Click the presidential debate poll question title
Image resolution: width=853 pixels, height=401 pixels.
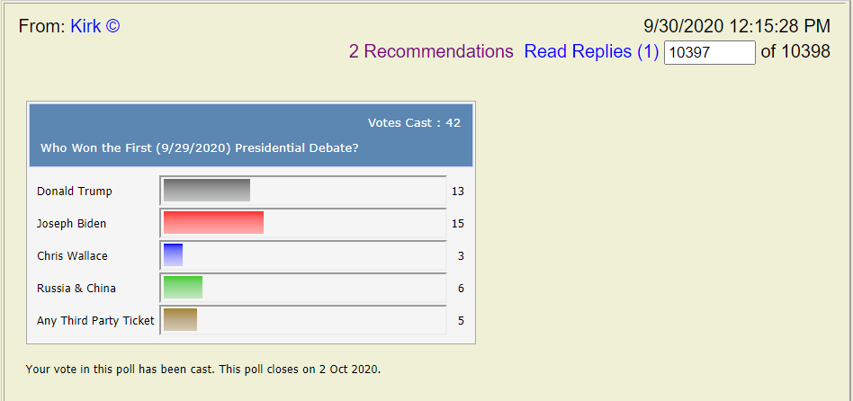coord(200,148)
